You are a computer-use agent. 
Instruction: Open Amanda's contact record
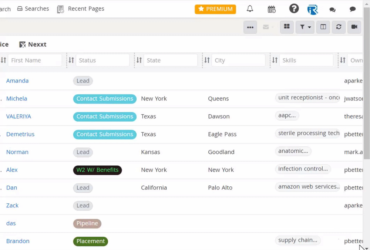(17, 81)
